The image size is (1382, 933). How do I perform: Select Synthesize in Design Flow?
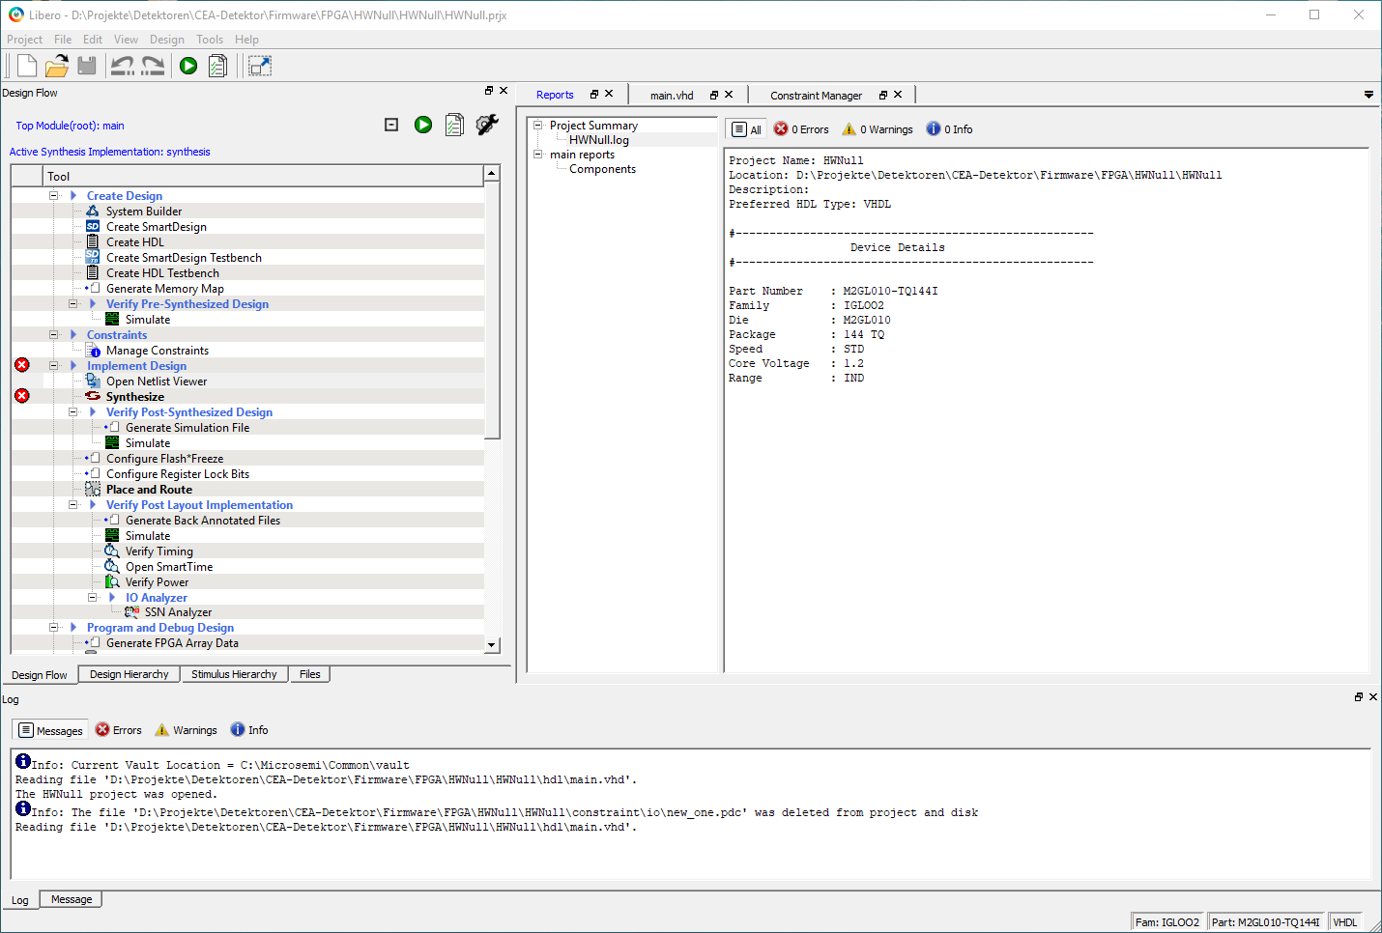(x=135, y=397)
